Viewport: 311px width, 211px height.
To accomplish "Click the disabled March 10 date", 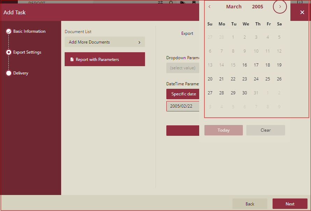I will pyautogui.click(x=256, y=51).
